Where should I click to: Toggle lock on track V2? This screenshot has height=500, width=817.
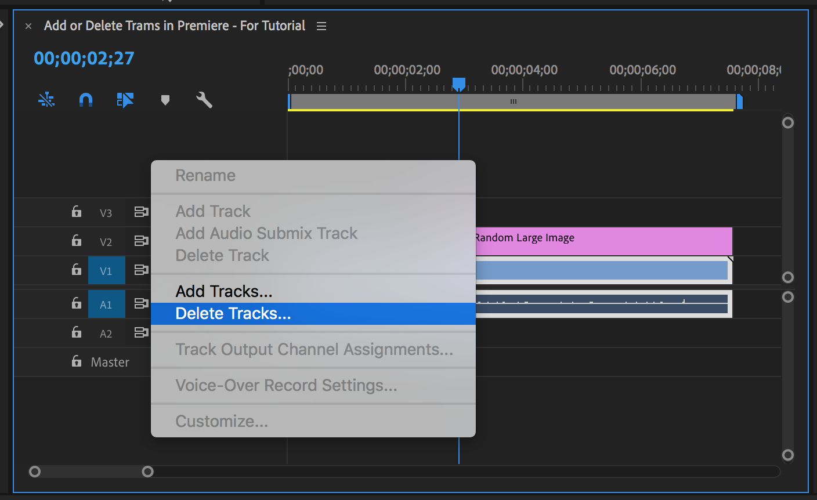click(x=77, y=240)
